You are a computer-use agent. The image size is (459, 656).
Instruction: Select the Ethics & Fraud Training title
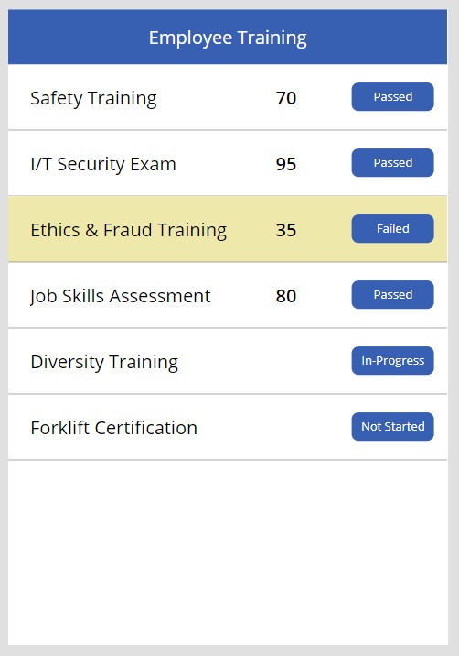click(129, 231)
